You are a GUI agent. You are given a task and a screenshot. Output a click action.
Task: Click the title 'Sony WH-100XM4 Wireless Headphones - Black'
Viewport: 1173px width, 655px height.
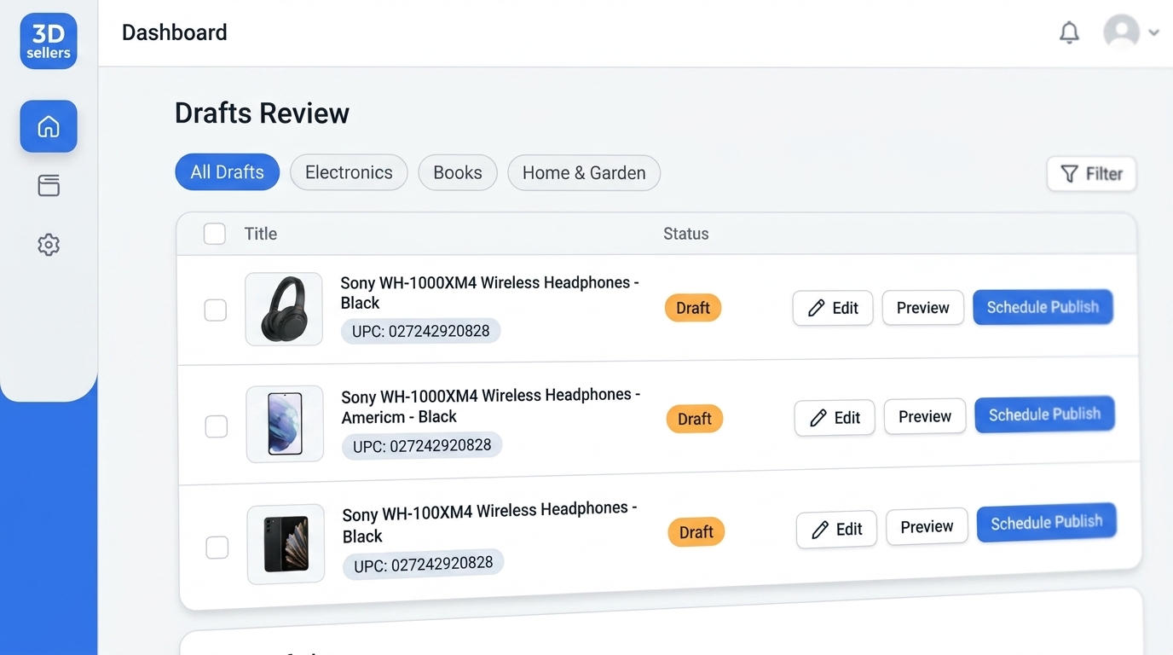pos(490,522)
